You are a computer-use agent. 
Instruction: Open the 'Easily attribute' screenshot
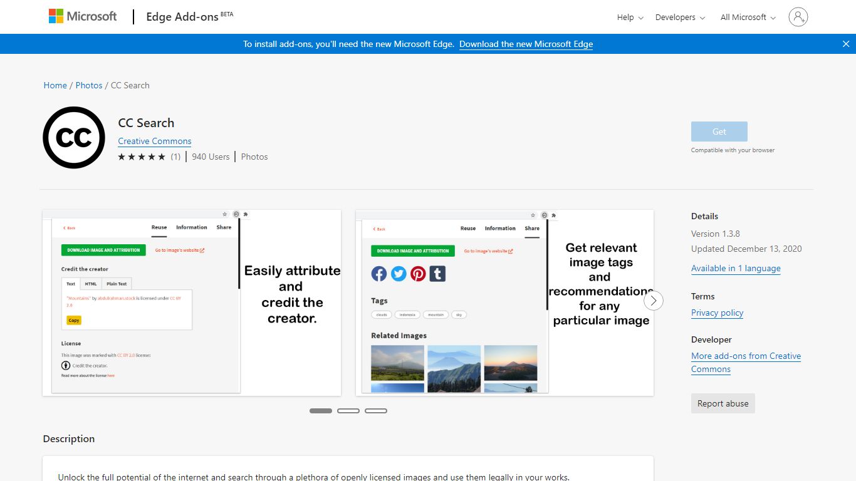coord(192,303)
